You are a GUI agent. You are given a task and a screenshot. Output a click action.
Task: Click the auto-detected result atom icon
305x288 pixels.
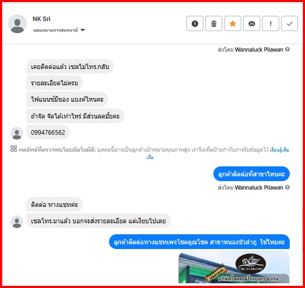pyautogui.click(x=14, y=149)
